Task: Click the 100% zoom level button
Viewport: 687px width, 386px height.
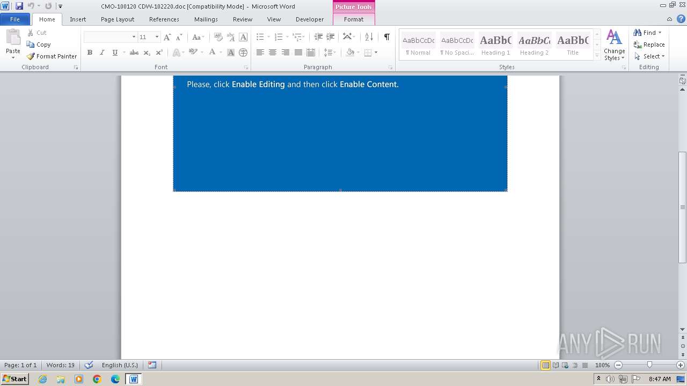Action: click(x=602, y=365)
